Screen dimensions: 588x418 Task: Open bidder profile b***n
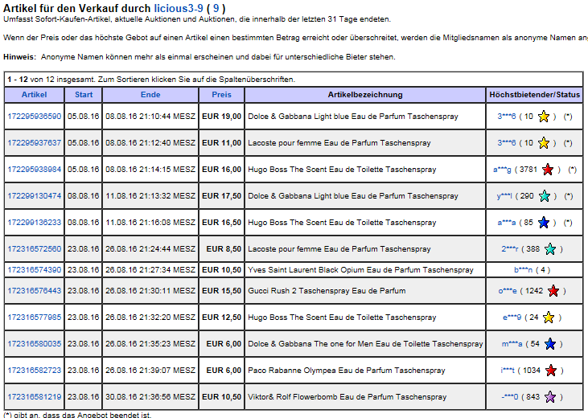523,270
